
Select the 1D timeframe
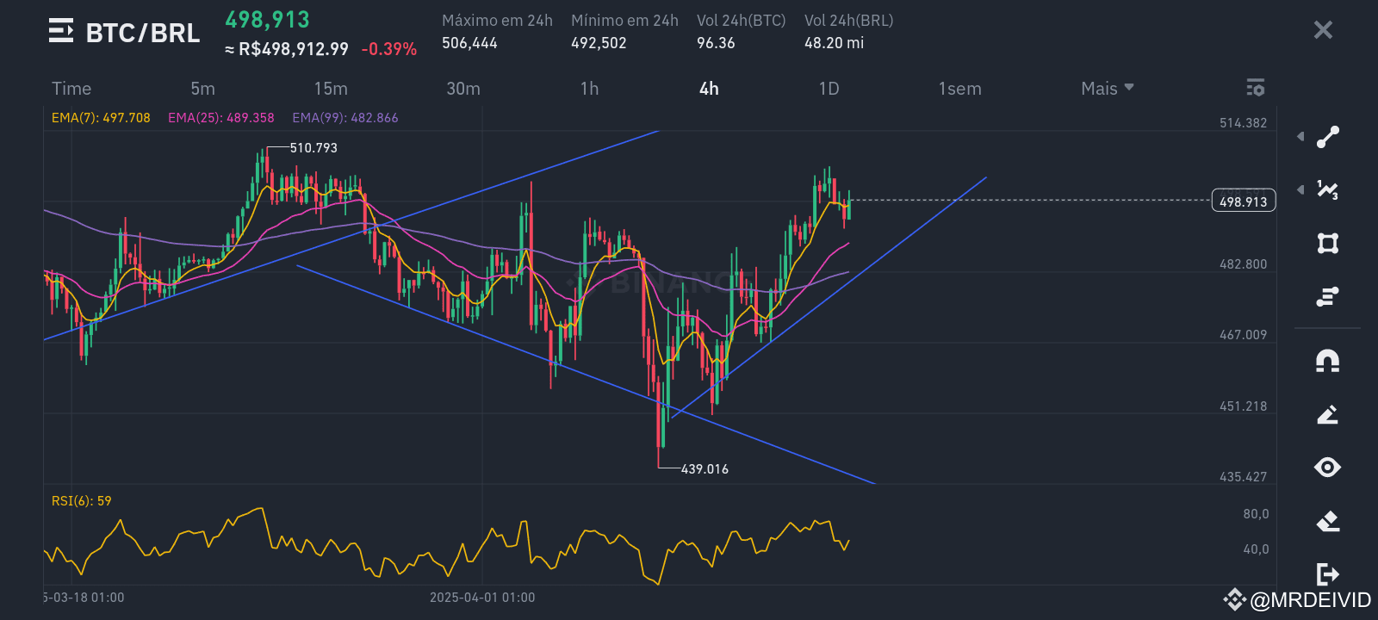pos(829,89)
